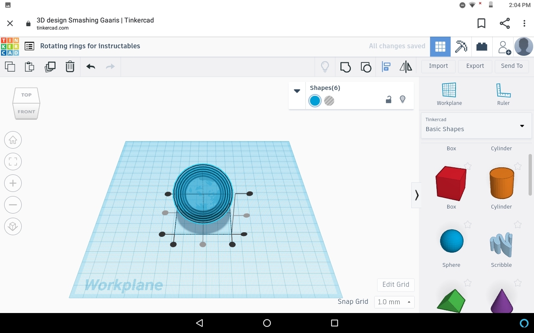Favorite the Roof shape star
The height and width of the screenshot is (333, 534).
point(468,283)
